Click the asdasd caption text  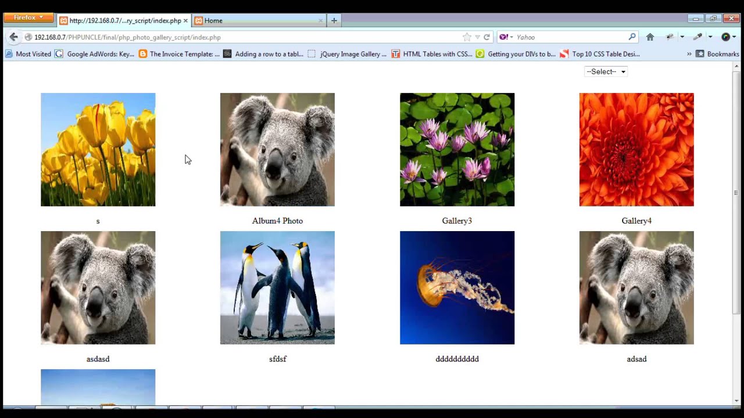[x=98, y=359]
